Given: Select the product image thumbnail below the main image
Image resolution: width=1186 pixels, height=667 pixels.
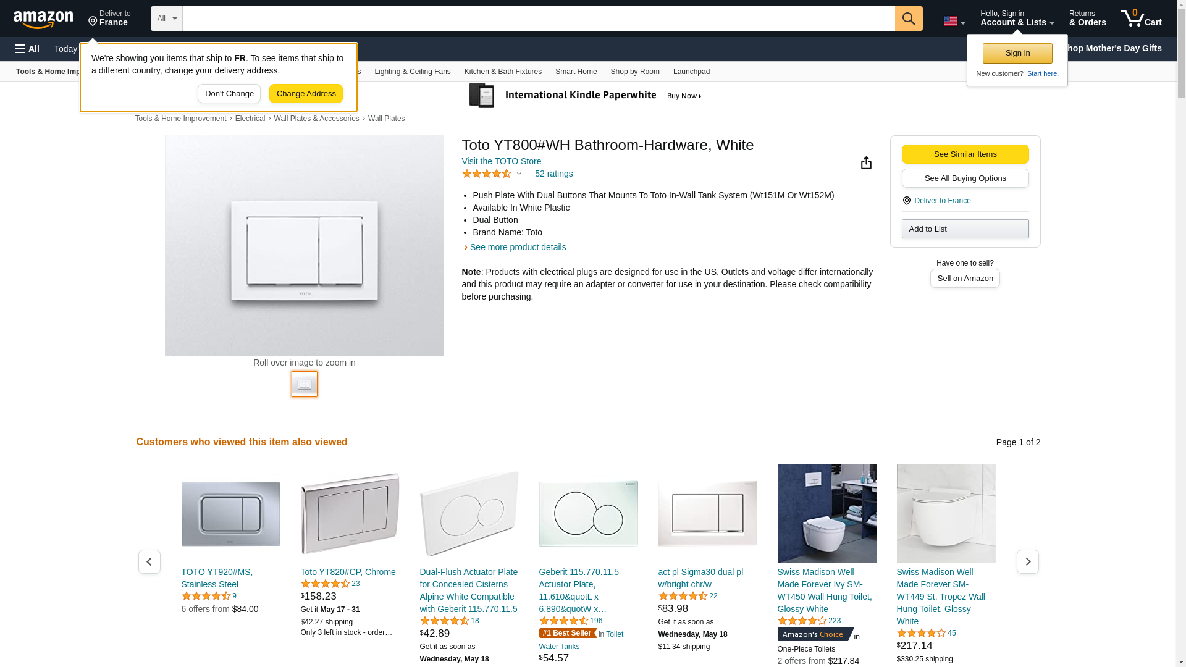Looking at the screenshot, I should coord(305,384).
